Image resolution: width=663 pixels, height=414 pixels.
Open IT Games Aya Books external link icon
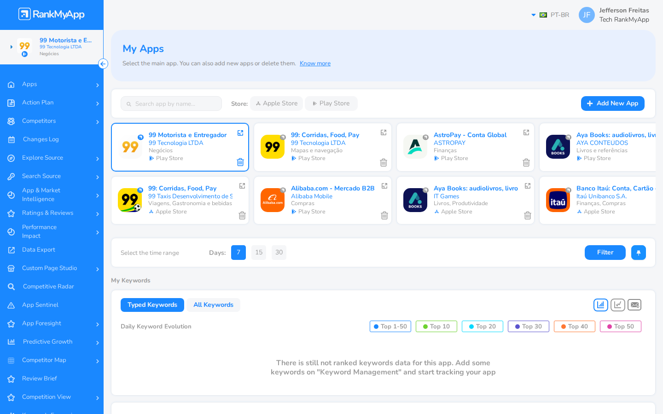coord(528,186)
